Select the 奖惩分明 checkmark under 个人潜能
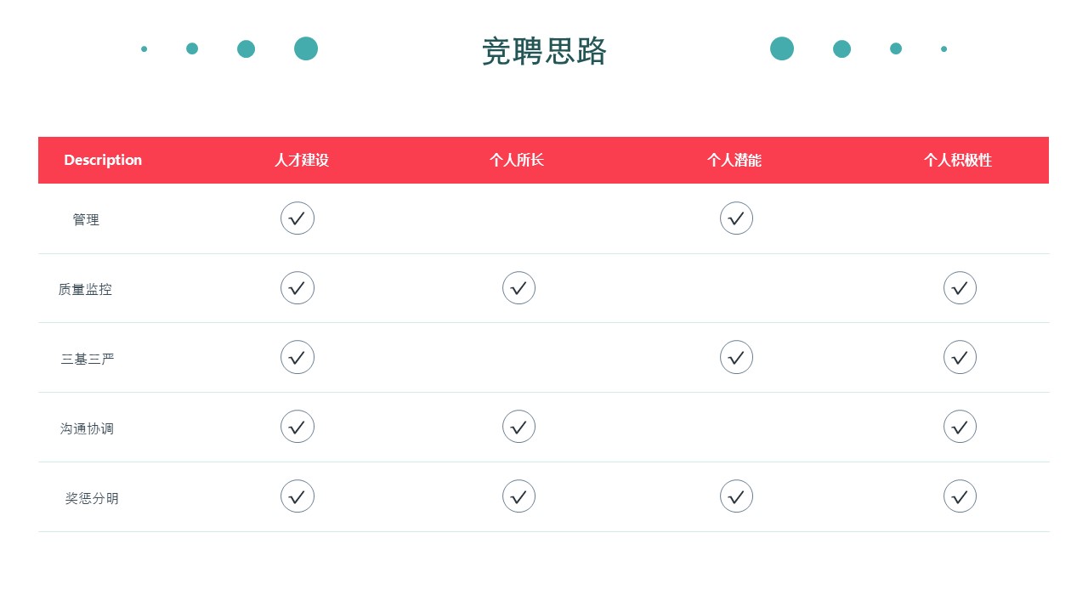Image resolution: width=1088 pixels, height=612 pixels. click(736, 496)
